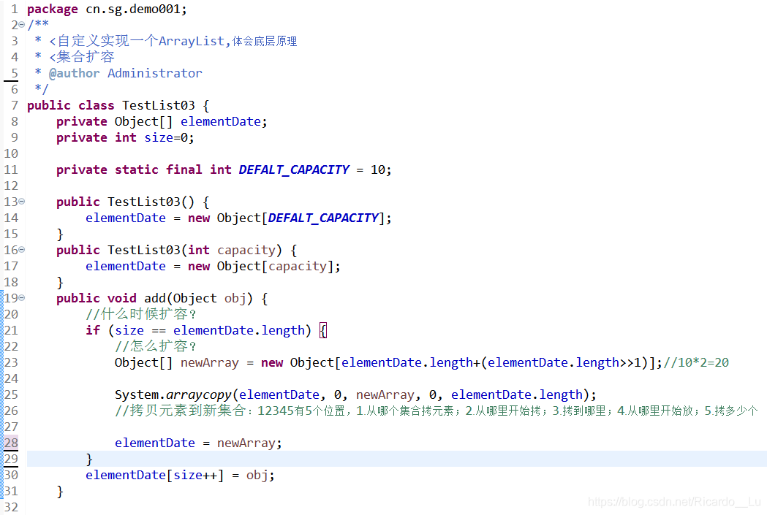Click the closing brace on highlighted line 29
Viewport: 767px width, 515px height.
pyautogui.click(x=89, y=459)
